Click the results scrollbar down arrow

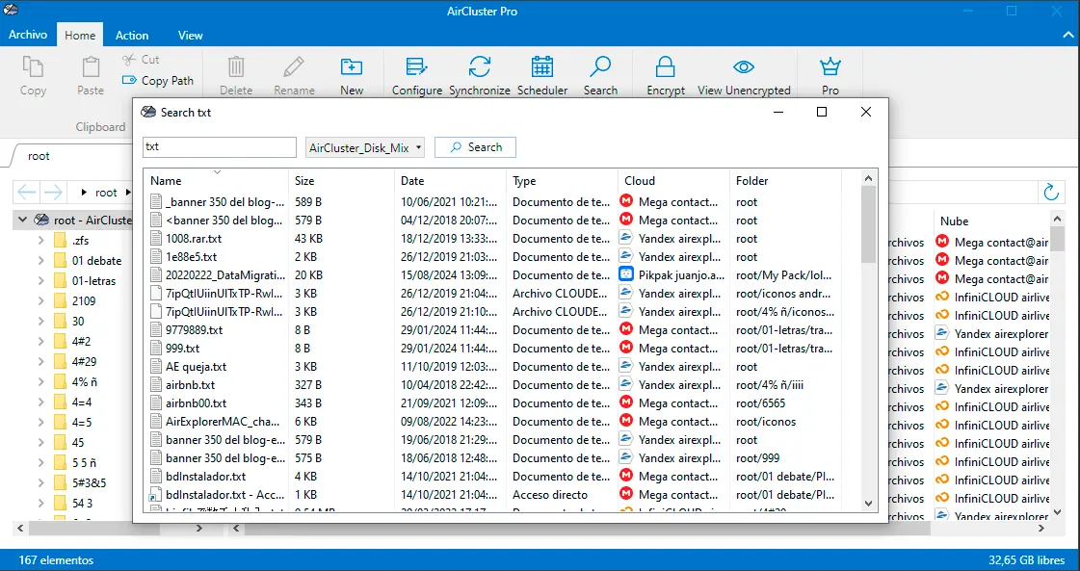[x=868, y=505]
